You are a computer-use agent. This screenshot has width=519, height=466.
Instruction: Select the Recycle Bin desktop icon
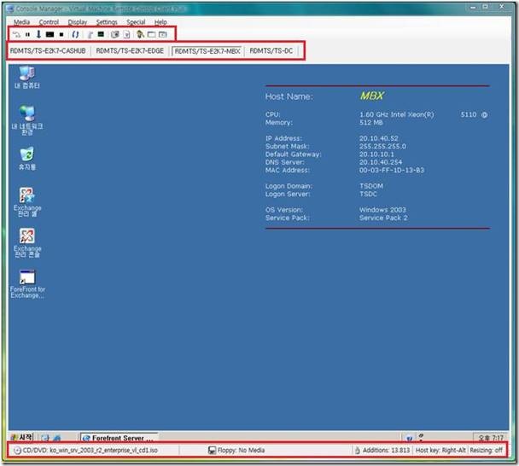point(27,158)
